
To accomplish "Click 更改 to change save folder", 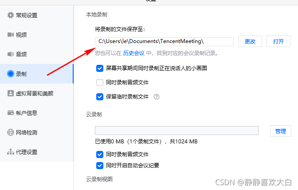I will click(250, 41).
